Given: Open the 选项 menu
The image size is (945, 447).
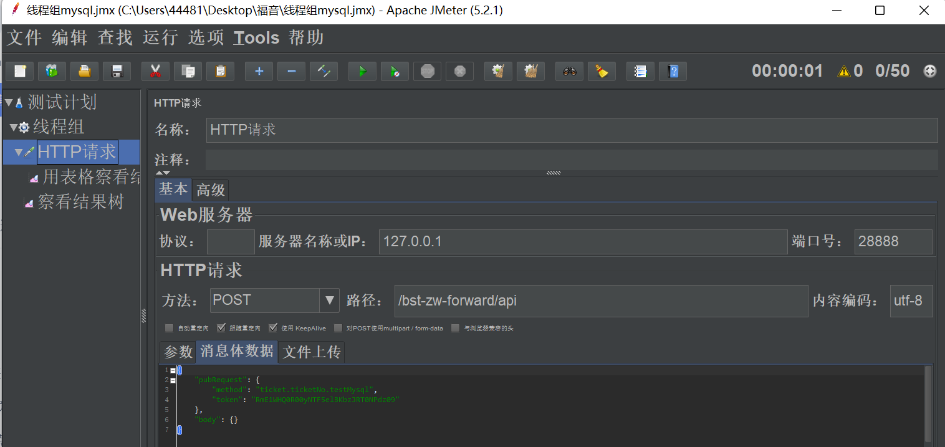Looking at the screenshot, I should click(206, 37).
